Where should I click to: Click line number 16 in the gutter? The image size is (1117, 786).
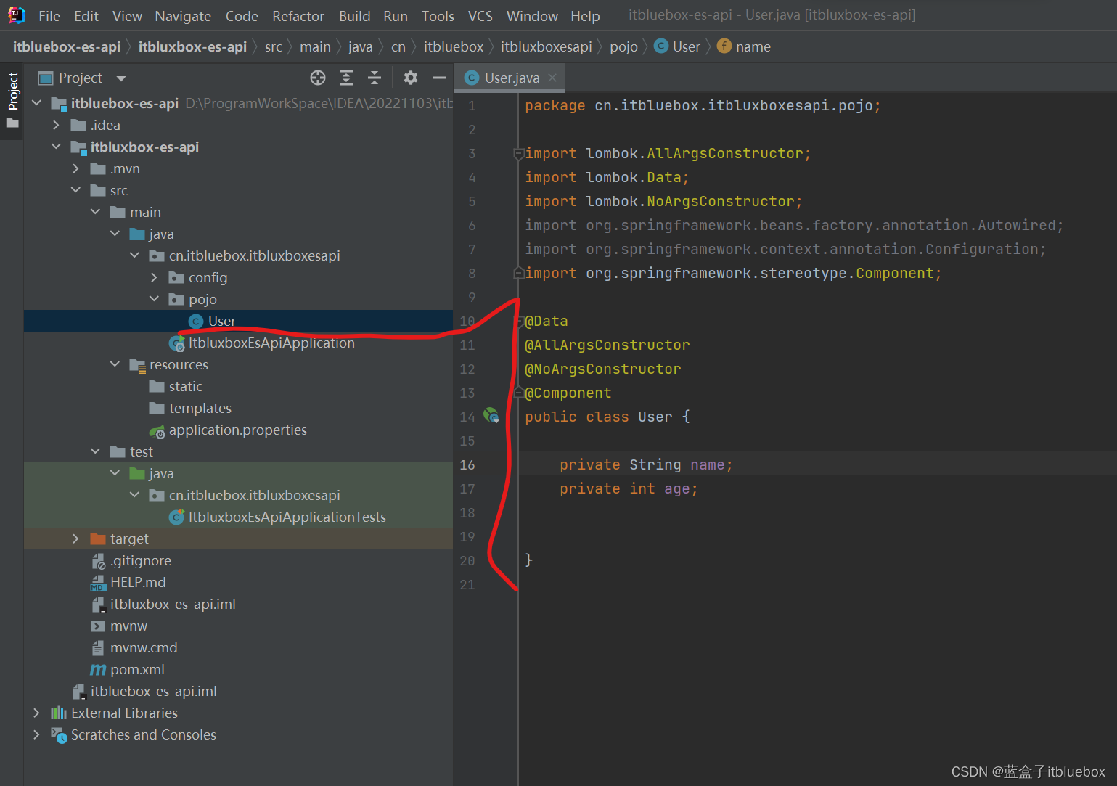point(467,464)
